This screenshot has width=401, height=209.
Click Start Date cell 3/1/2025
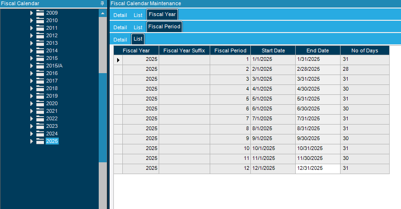click(273, 80)
